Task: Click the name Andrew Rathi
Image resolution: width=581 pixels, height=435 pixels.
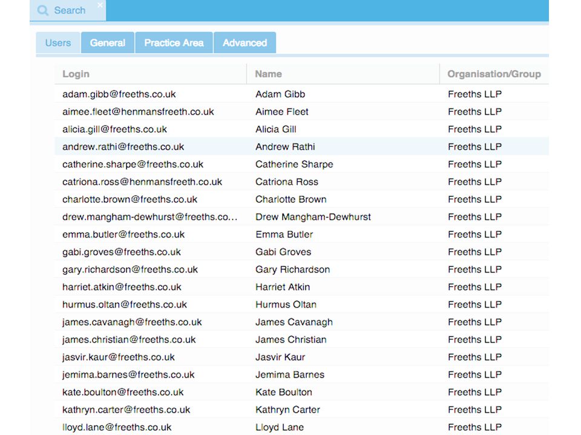Action: click(285, 147)
